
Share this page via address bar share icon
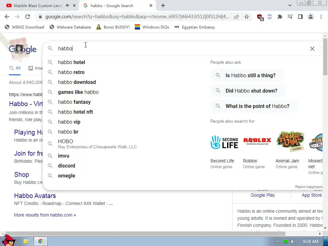(x=236, y=17)
